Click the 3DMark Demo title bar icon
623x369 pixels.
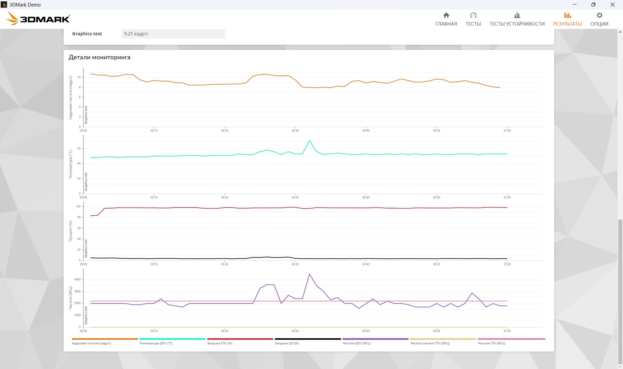4,5
